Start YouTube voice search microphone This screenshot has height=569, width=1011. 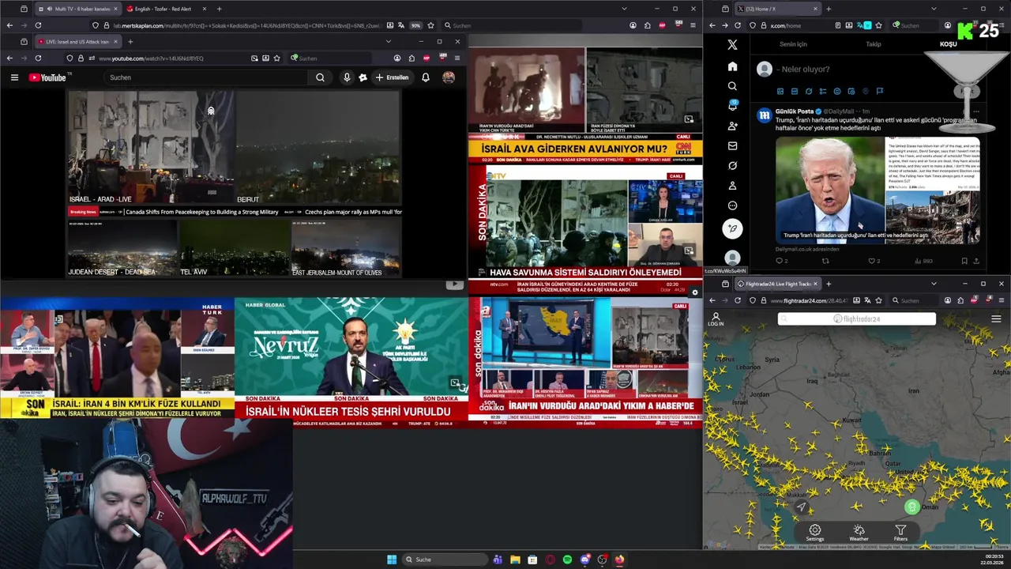click(x=347, y=77)
